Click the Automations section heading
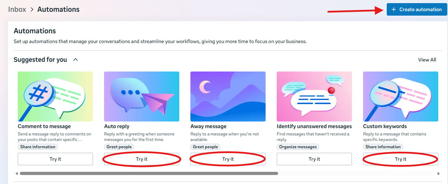The height and width of the screenshot is (184, 448). (x=35, y=31)
